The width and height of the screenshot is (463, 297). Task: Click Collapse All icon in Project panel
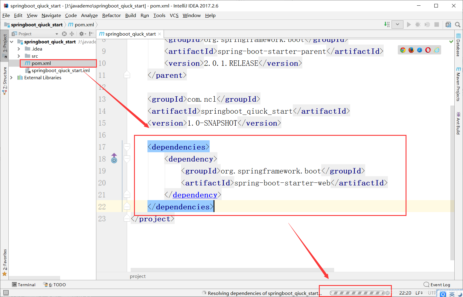pyautogui.click(x=72, y=34)
